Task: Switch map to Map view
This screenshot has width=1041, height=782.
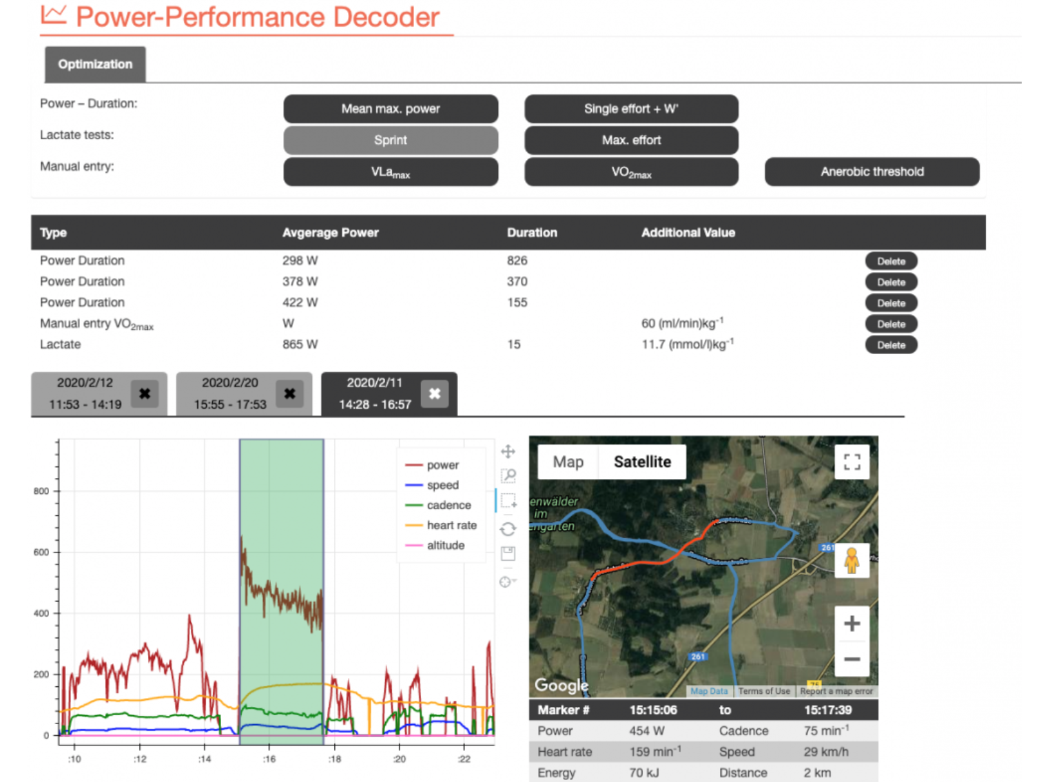Action: coord(568,462)
